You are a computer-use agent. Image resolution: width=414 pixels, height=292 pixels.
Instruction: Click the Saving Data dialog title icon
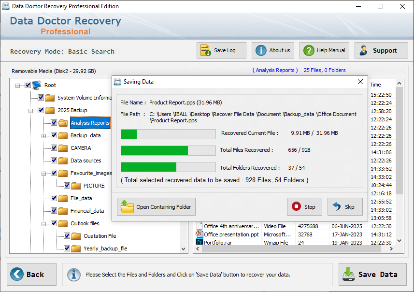tap(117, 82)
